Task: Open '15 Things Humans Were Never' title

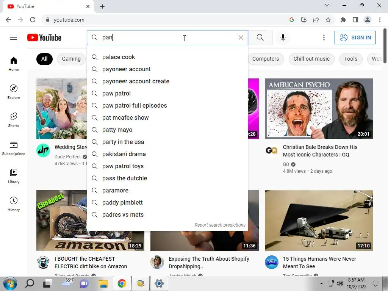Action: tap(319, 263)
